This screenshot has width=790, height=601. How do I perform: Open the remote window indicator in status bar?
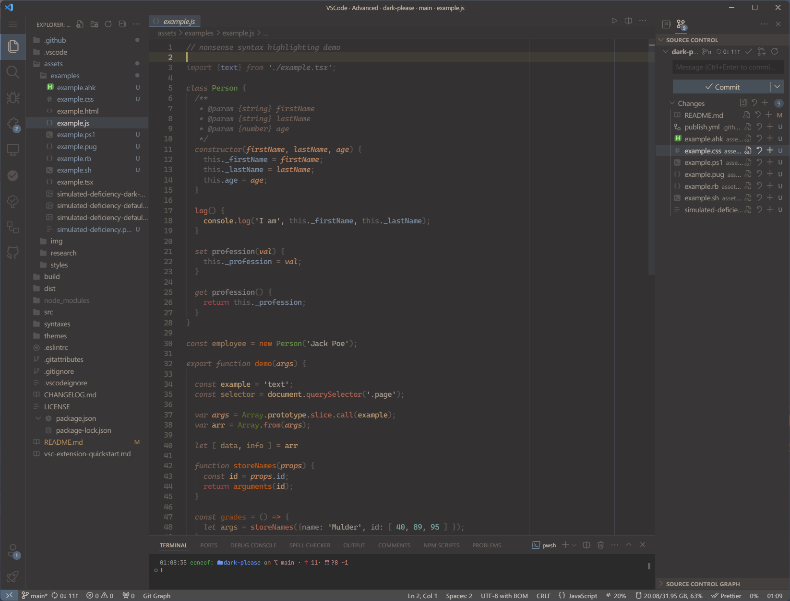point(9,595)
